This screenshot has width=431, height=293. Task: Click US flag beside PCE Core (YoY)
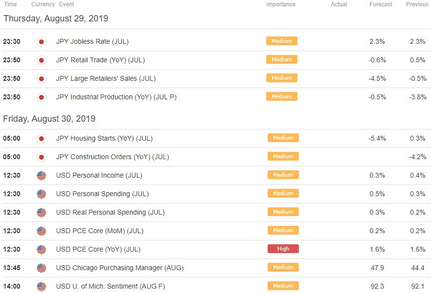pos(41,250)
